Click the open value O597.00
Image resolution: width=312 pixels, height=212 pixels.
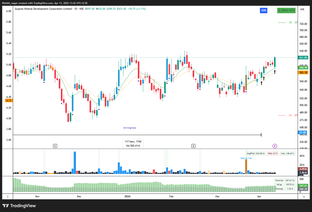coord(90,9)
